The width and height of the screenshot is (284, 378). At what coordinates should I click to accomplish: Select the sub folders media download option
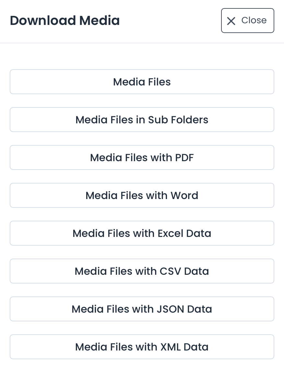[x=142, y=119]
